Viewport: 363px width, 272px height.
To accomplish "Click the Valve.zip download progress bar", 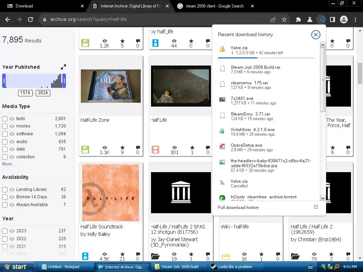I will [x=266, y=58].
